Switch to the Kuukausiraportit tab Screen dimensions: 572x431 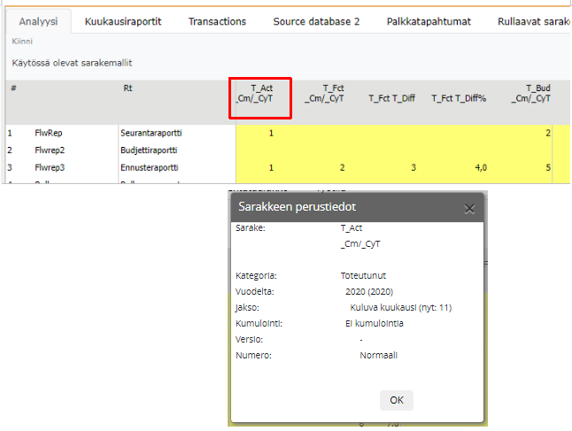(122, 21)
